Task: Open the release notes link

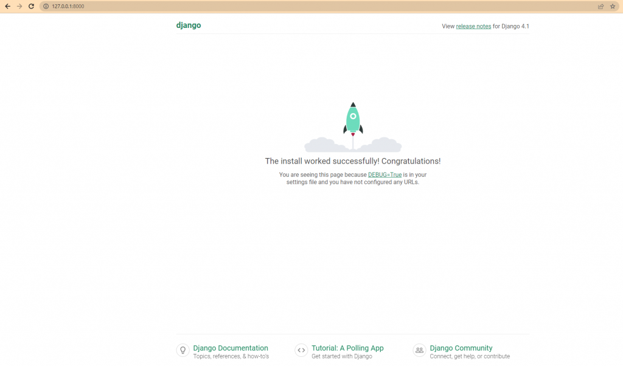Action: coord(473,26)
